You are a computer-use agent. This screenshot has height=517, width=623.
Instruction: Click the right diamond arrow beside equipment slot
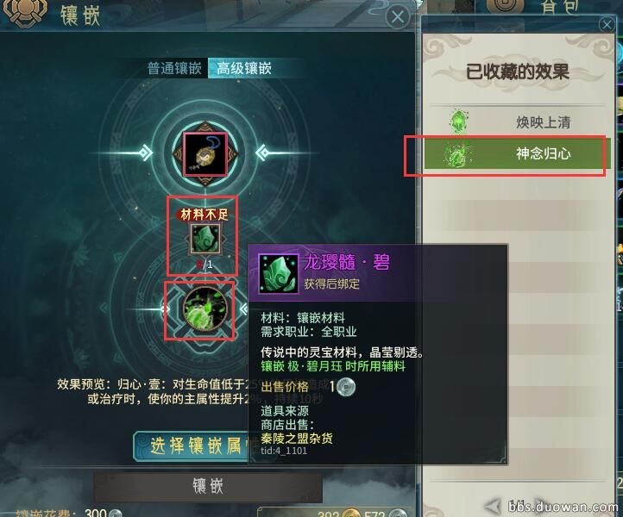click(263, 153)
